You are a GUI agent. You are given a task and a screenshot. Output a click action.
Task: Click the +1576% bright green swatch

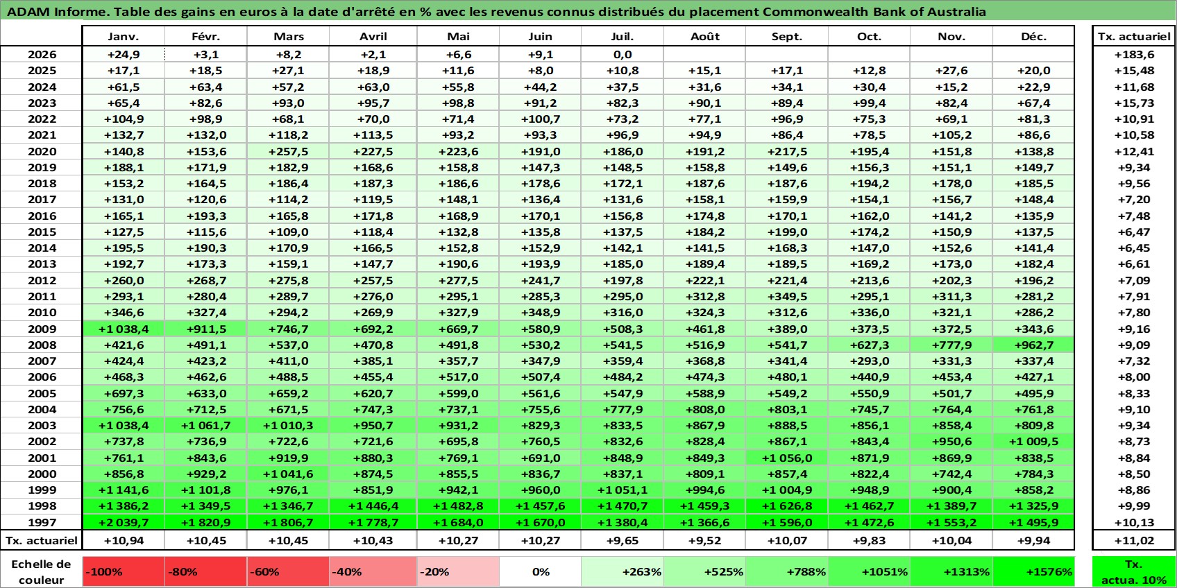click(x=1033, y=571)
